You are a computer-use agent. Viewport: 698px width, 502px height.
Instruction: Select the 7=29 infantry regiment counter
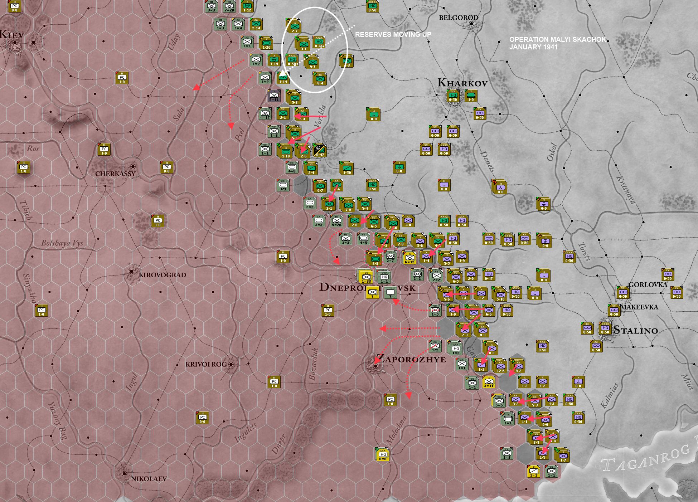(x=229, y=6)
